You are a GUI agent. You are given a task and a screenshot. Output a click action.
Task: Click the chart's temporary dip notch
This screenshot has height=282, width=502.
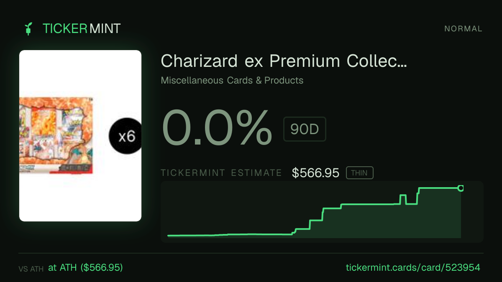(x=412, y=200)
